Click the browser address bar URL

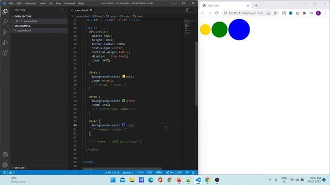pyautogui.click(x=246, y=13)
